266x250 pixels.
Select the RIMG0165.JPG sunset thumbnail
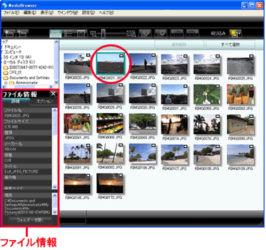pos(77,184)
